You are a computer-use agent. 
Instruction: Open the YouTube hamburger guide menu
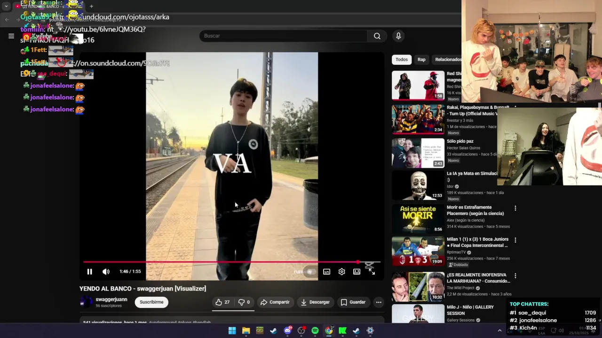coord(11,36)
